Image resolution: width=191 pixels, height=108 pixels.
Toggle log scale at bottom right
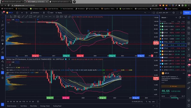click(x=150, y=101)
